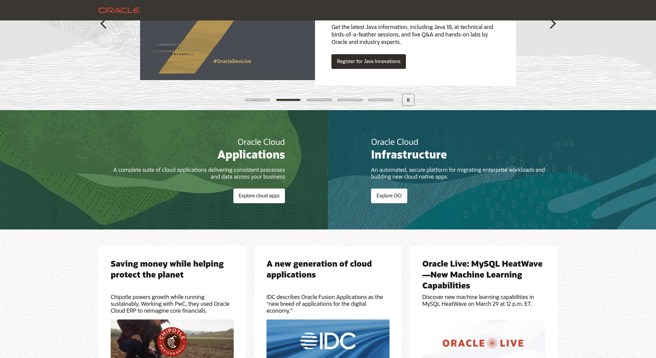Click Explore cloud apps button
This screenshot has width=656, height=358.
coord(259,196)
